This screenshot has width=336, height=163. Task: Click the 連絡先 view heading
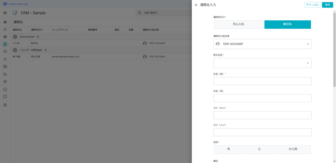(x=18, y=22)
